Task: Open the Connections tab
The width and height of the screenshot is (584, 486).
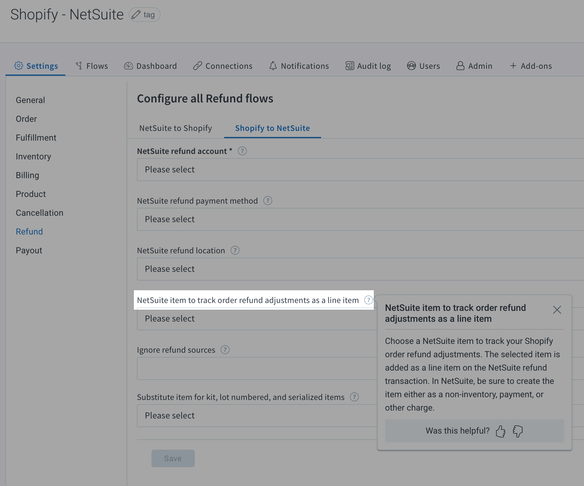Action: coord(223,66)
